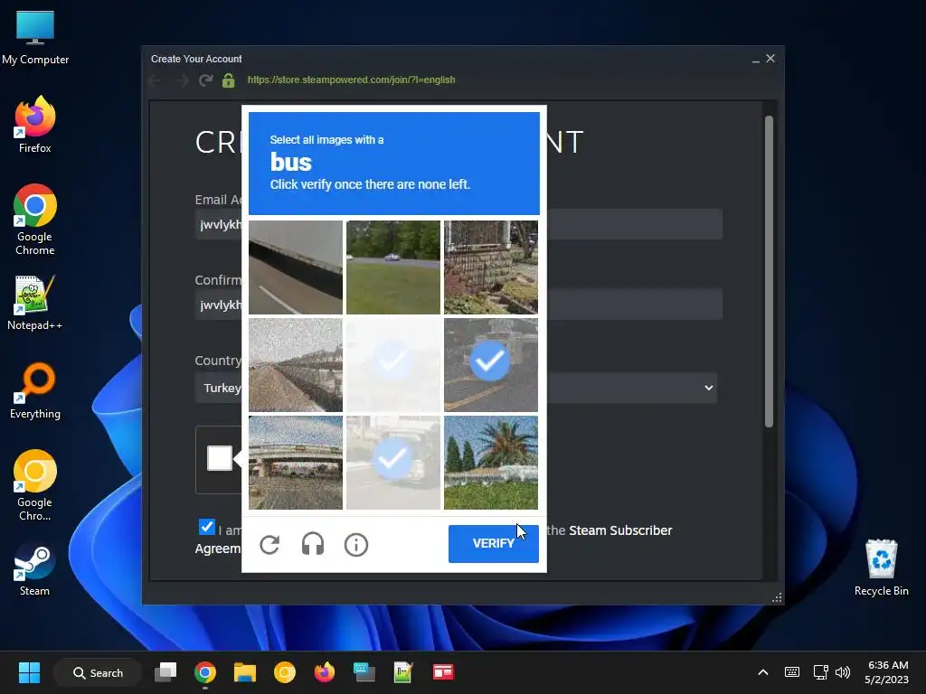
Task: Open Notepad++ desktop shortcut
Action: (x=35, y=302)
